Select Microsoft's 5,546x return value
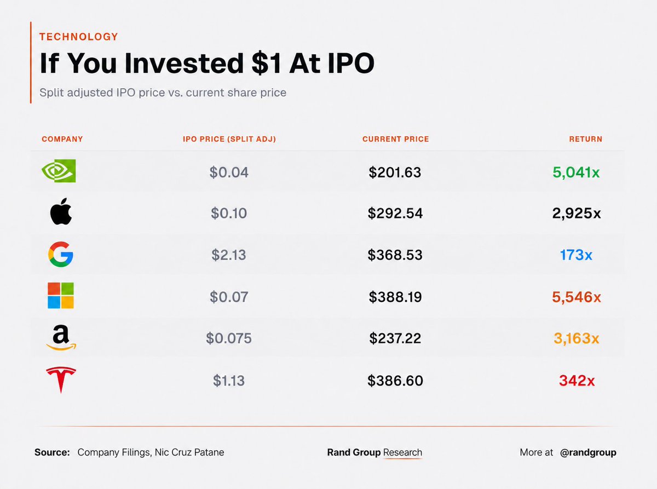The image size is (657, 489). [577, 297]
